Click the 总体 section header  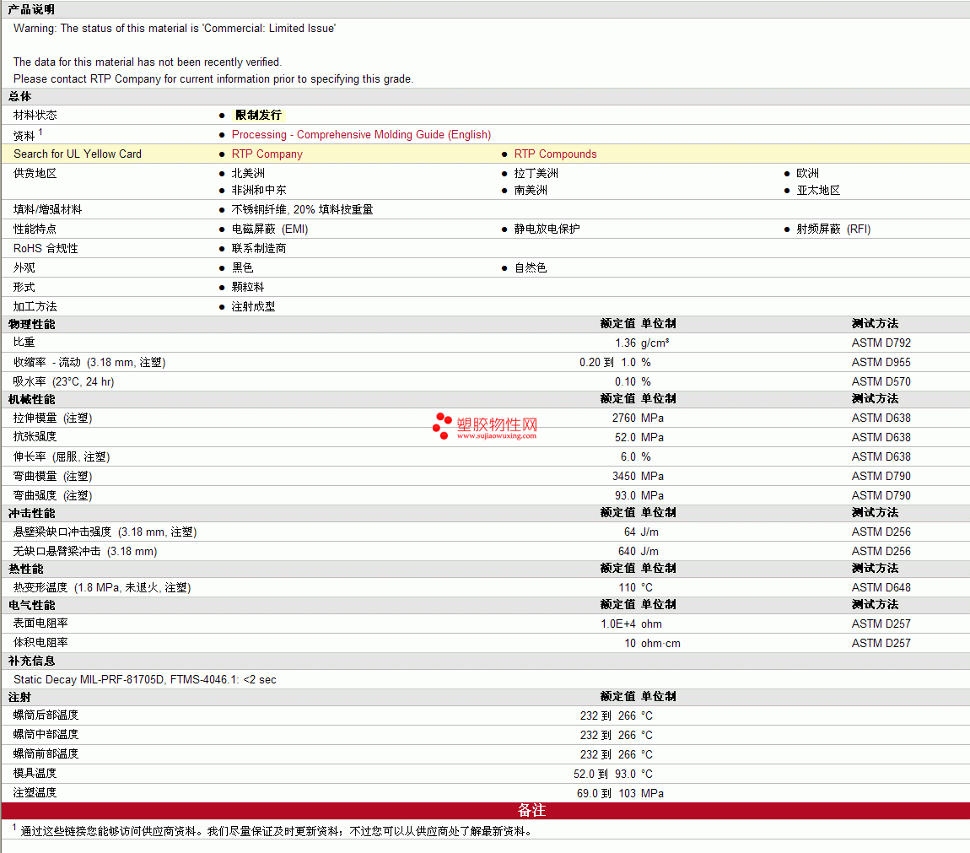[x=19, y=96]
